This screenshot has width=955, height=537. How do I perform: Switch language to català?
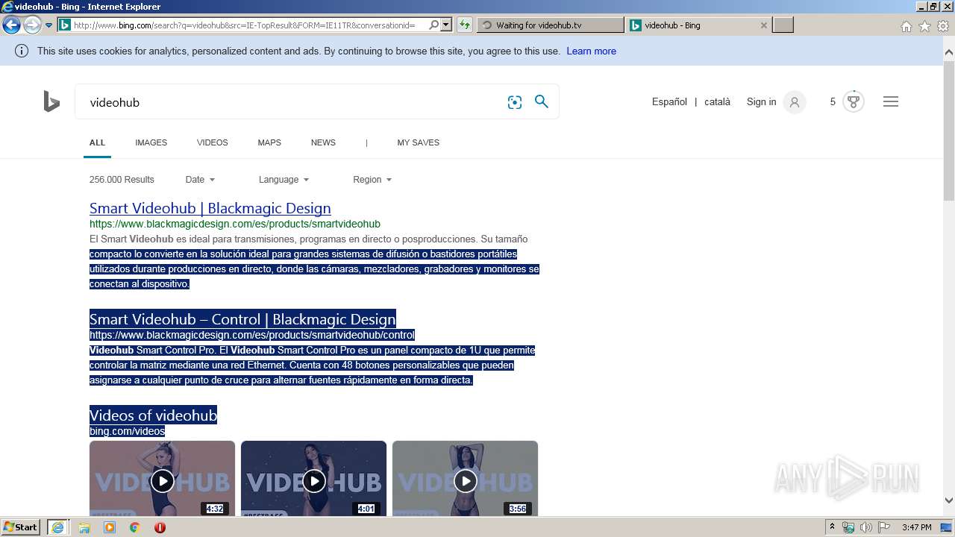click(717, 102)
